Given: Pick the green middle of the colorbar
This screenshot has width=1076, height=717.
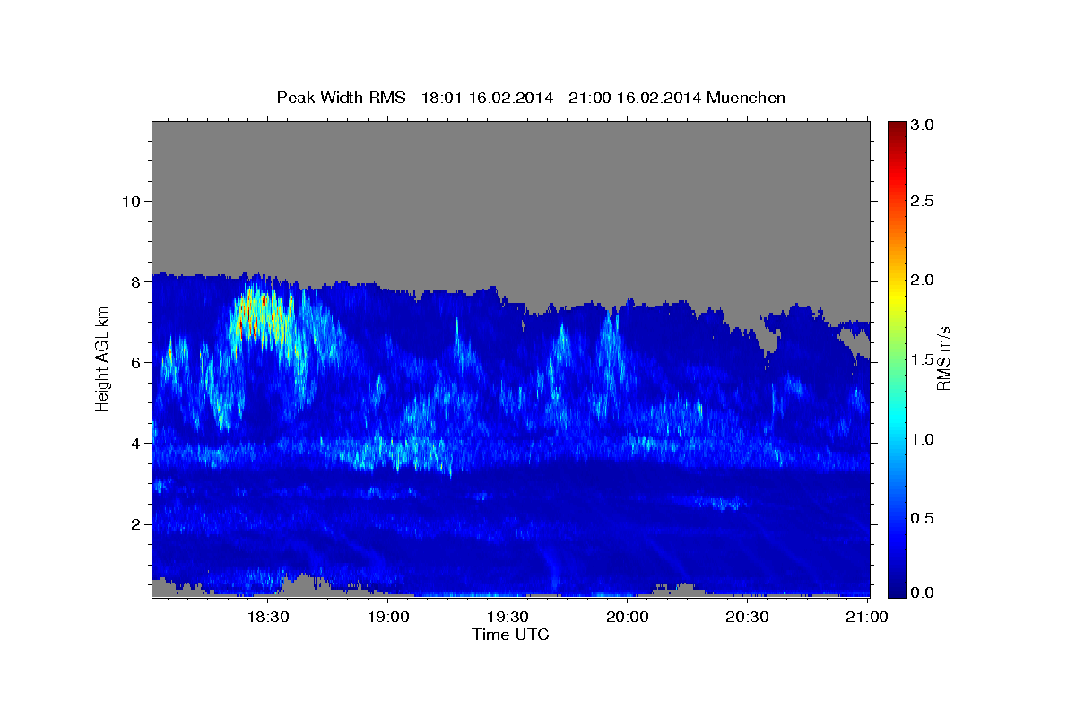Looking at the screenshot, I should 897,358.
